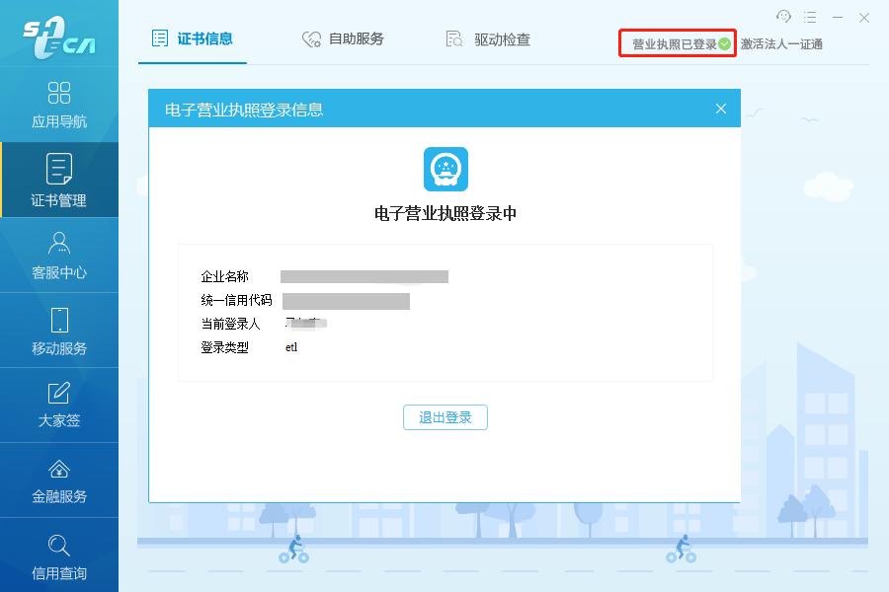889x592 pixels.
Task: Open the list menu icon near window controls
Action: coord(812,17)
